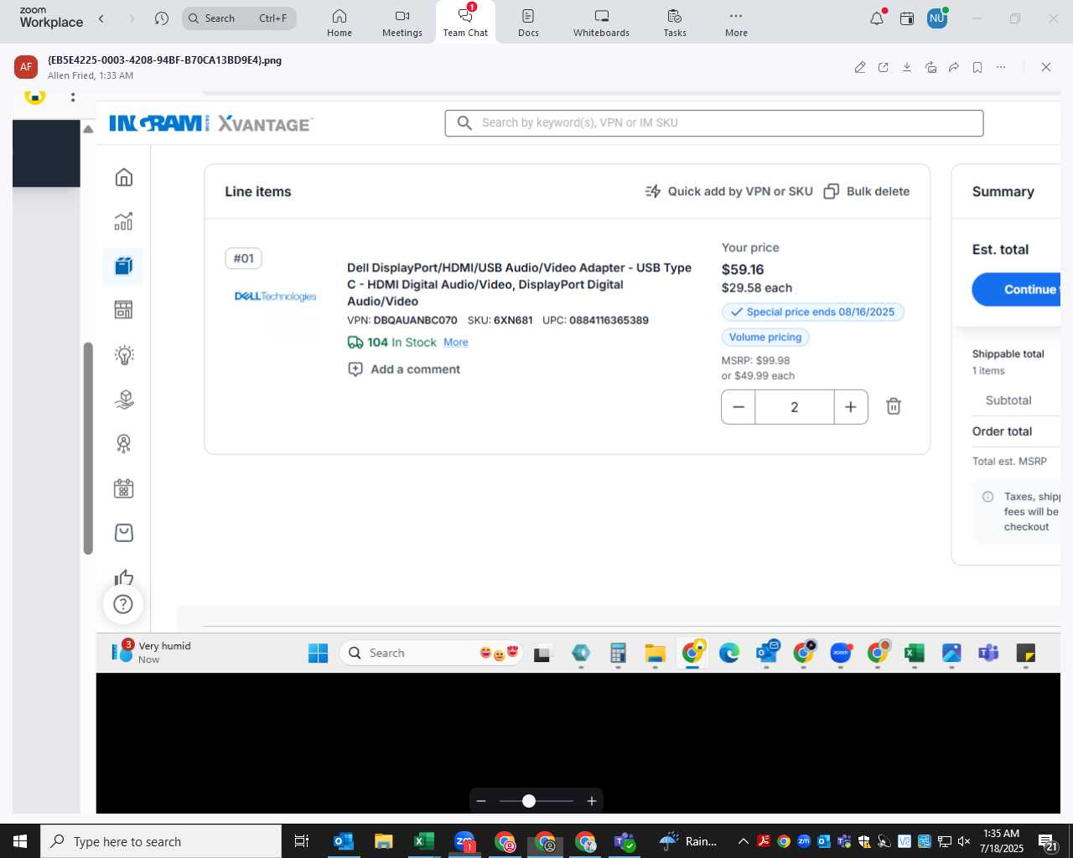Click the trash icon for item #01
Image resolution: width=1073 pixels, height=858 pixels.
(x=894, y=406)
